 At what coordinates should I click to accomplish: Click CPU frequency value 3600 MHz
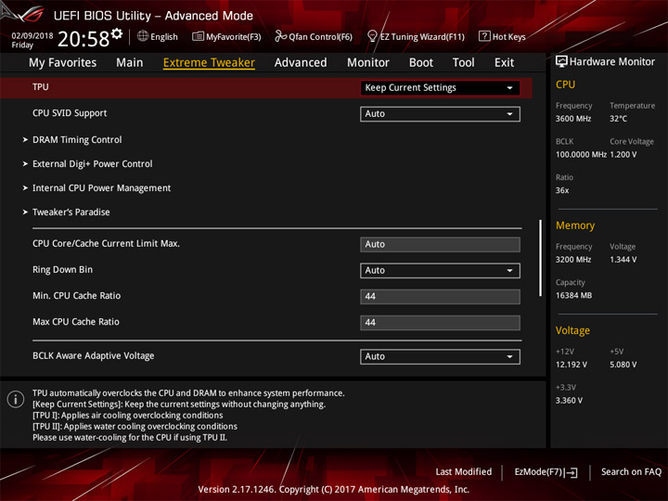573,119
